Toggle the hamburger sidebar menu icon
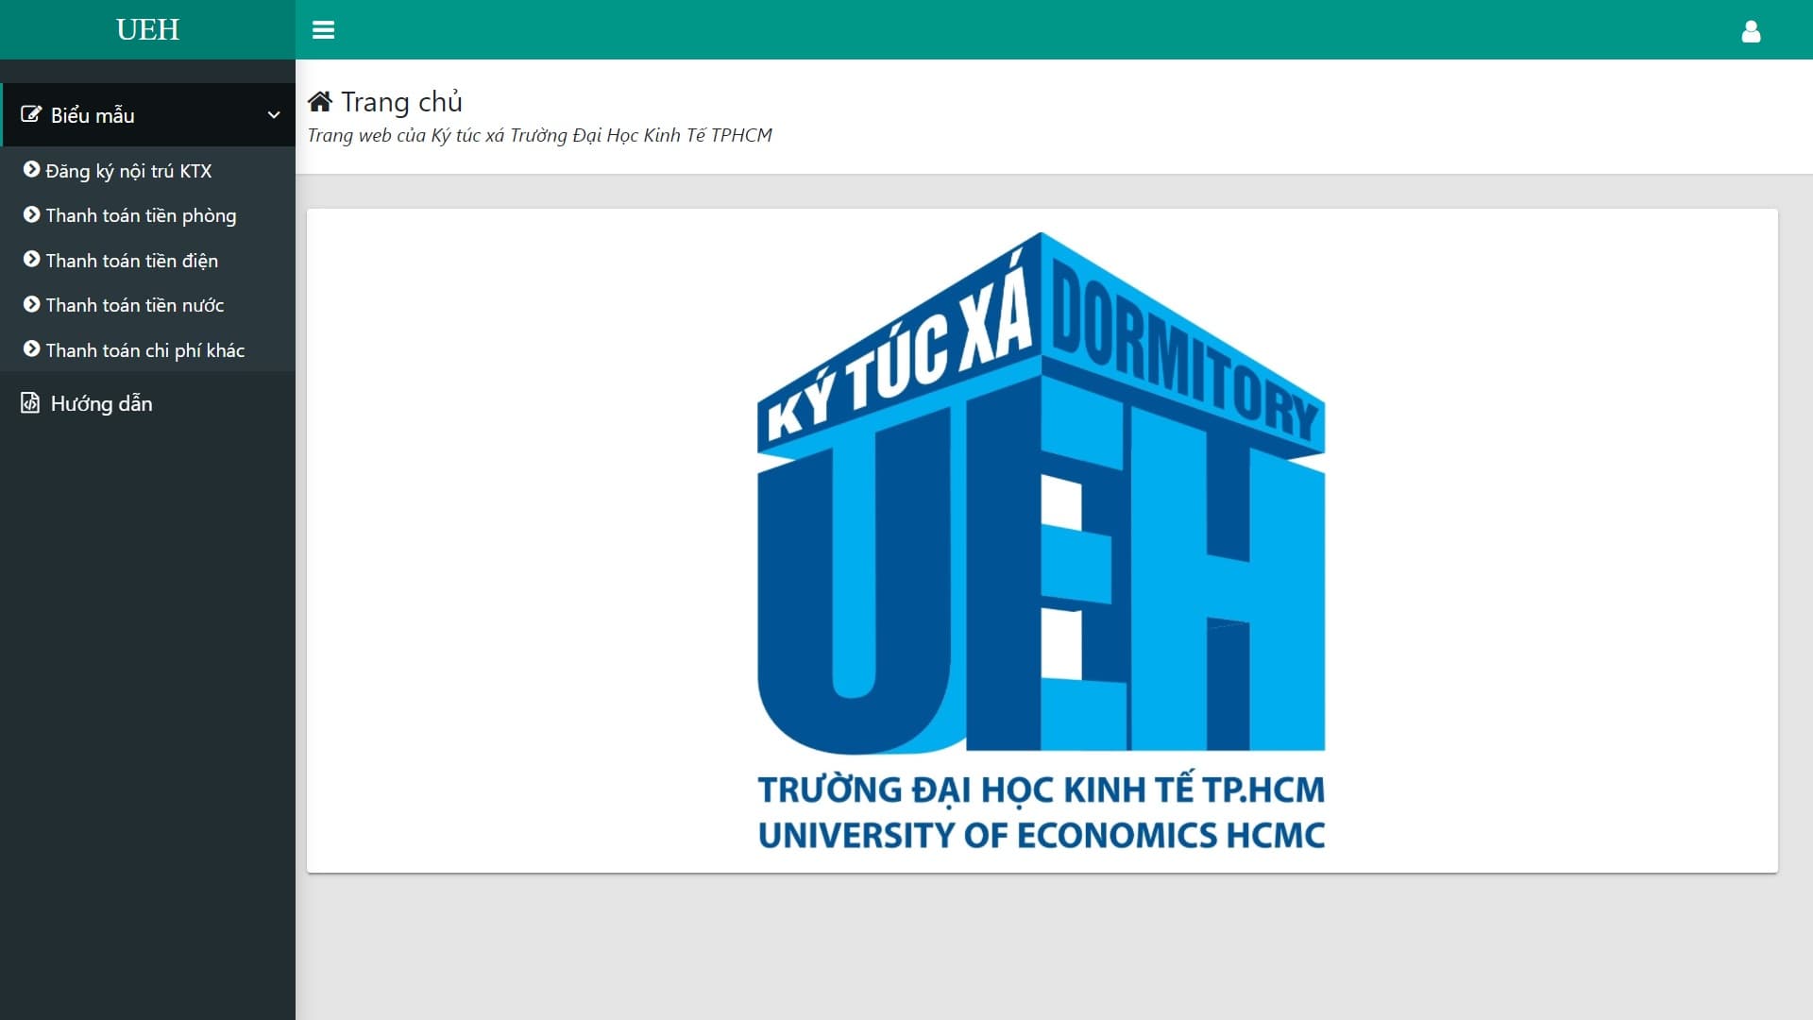 [323, 30]
